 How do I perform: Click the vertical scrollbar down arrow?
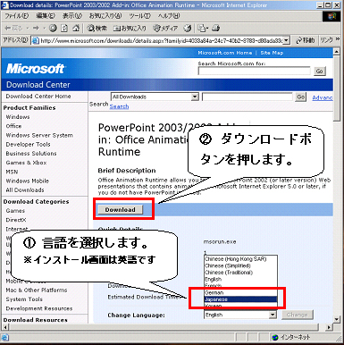click(x=337, y=319)
